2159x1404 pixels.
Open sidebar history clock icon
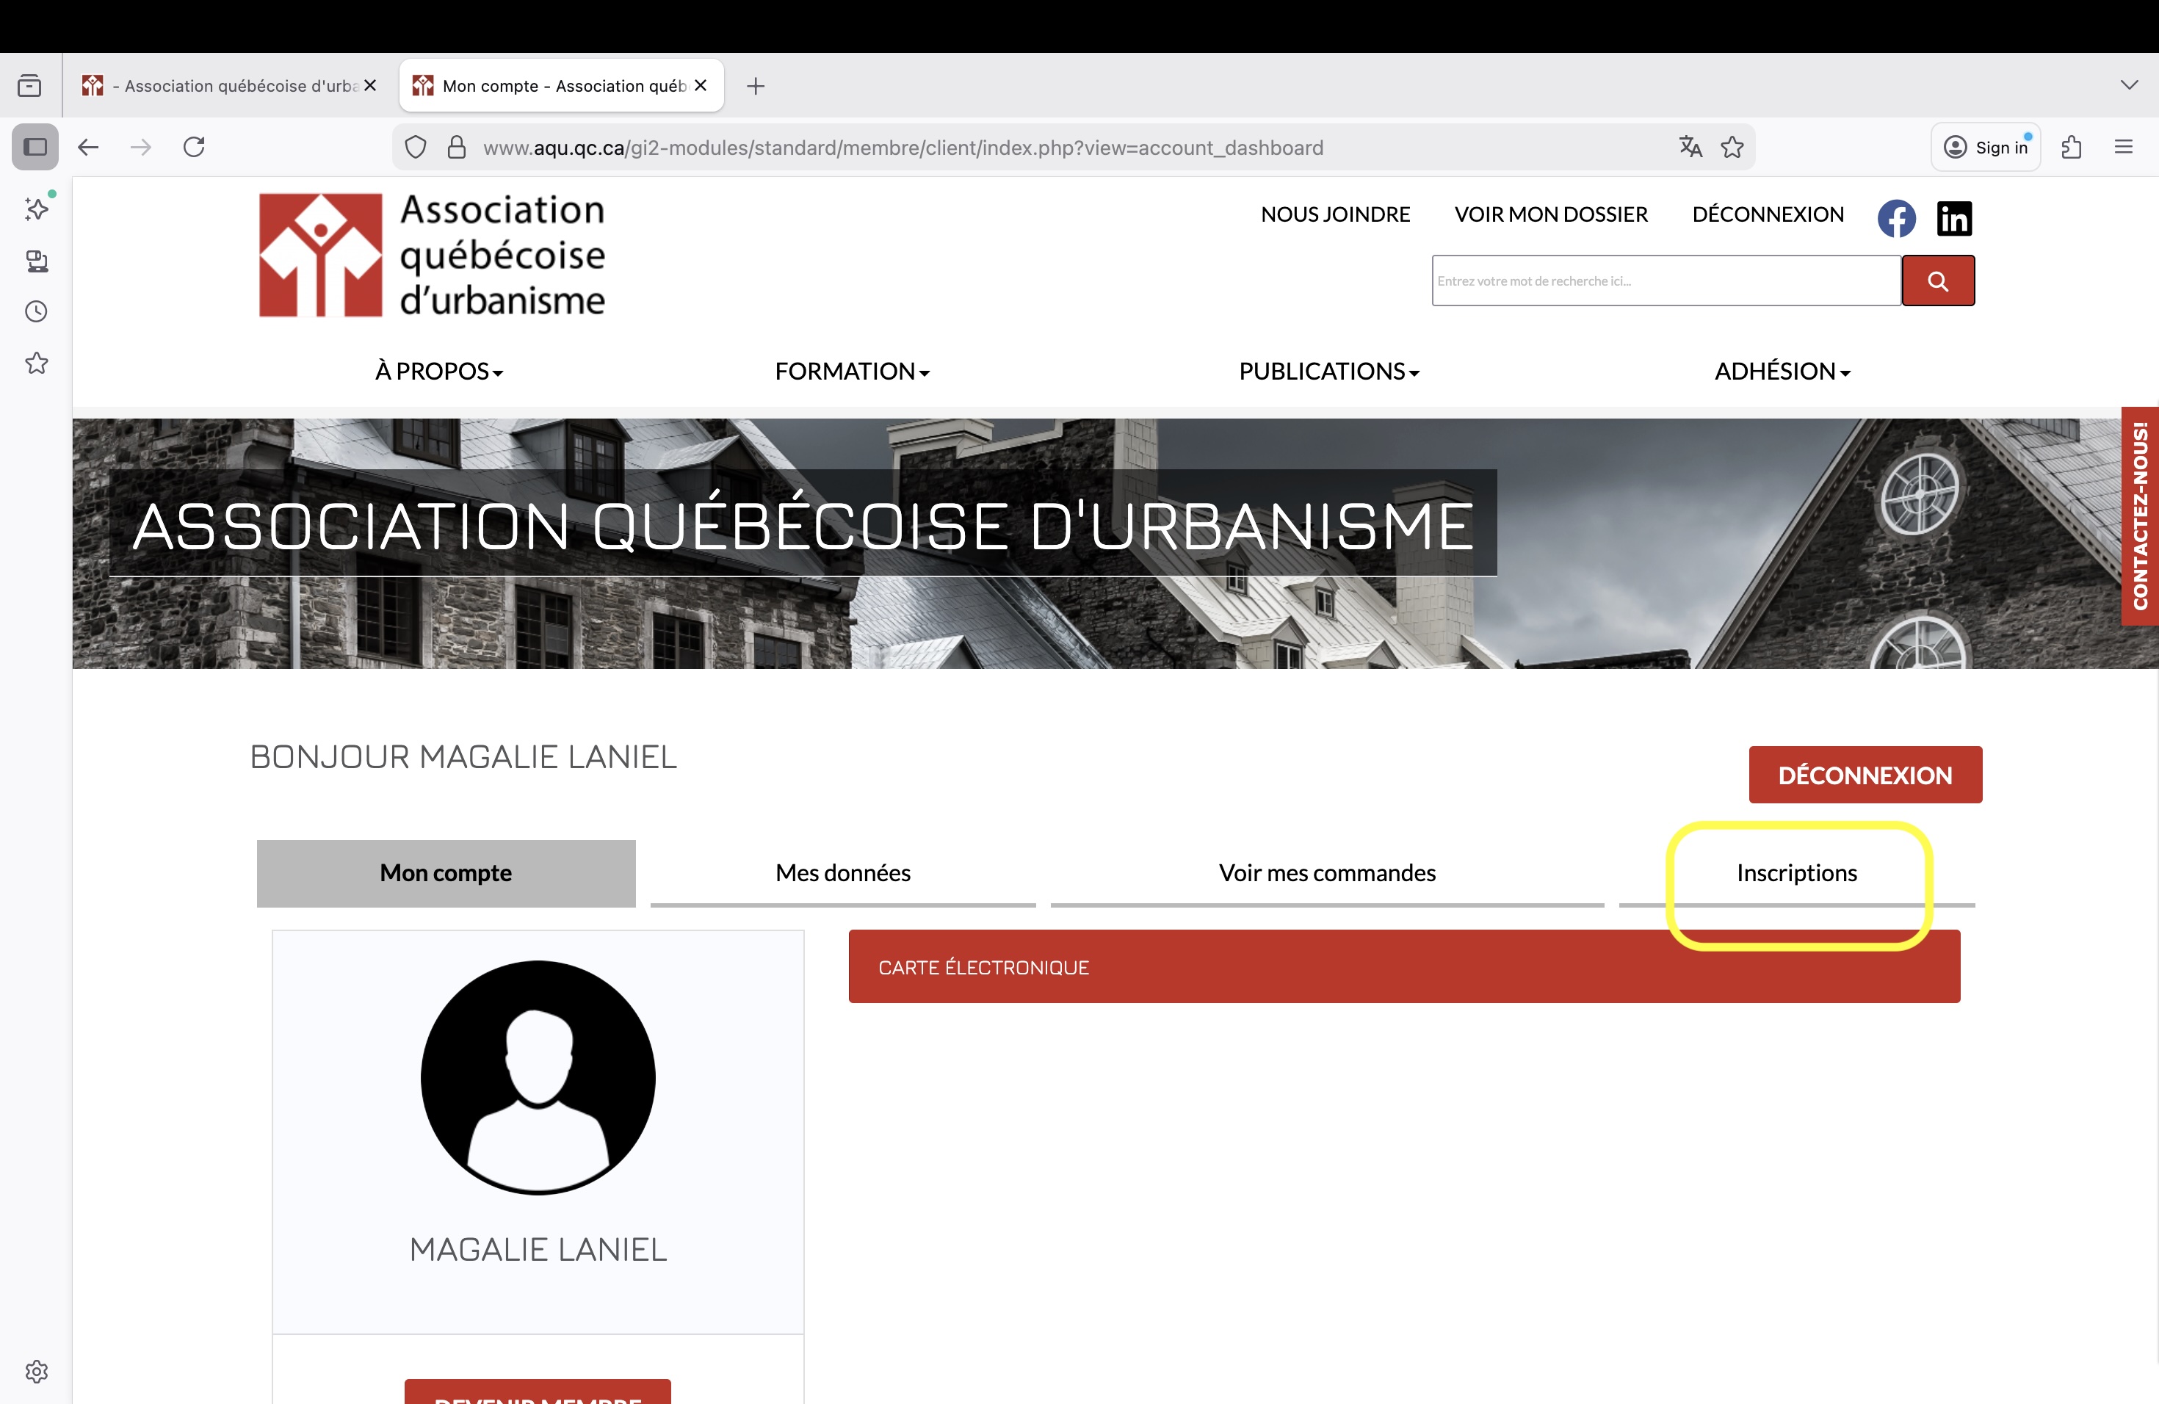pos(36,312)
